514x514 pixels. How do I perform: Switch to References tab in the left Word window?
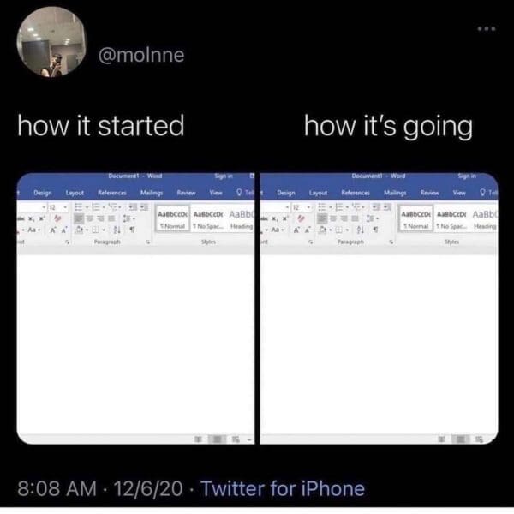point(112,193)
